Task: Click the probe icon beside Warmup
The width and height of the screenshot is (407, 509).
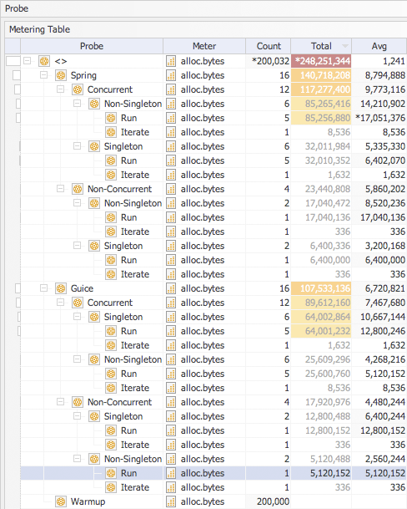Action: (x=61, y=501)
